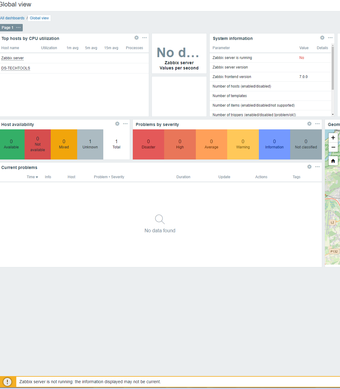Open Problems by severity actions menu
The image size is (340, 389).
317,124
